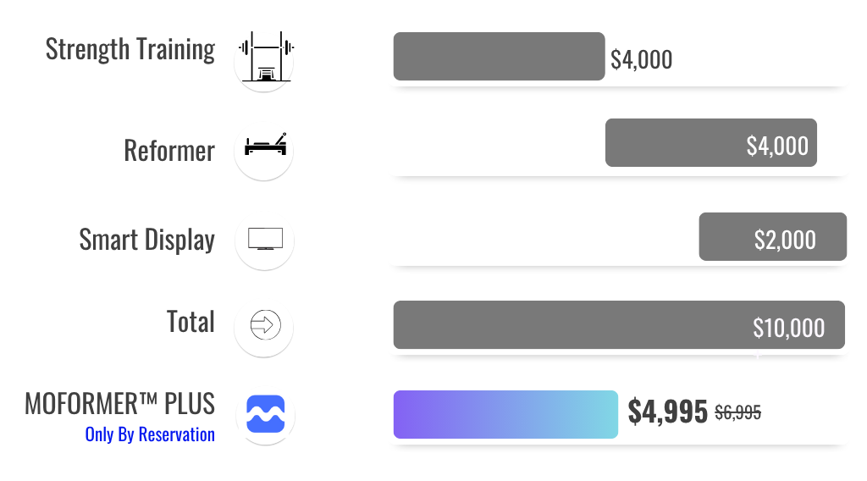Click the Strength Training barbell rack icon
Viewport: 867px width, 481px height.
pyautogui.click(x=265, y=57)
